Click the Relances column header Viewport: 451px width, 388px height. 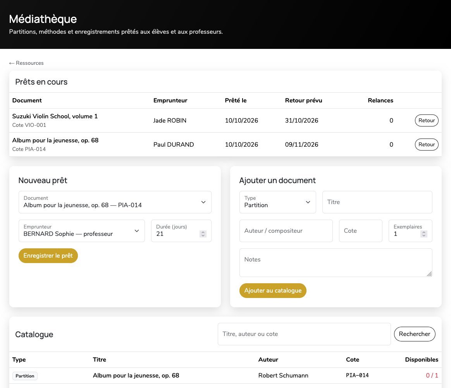380,100
